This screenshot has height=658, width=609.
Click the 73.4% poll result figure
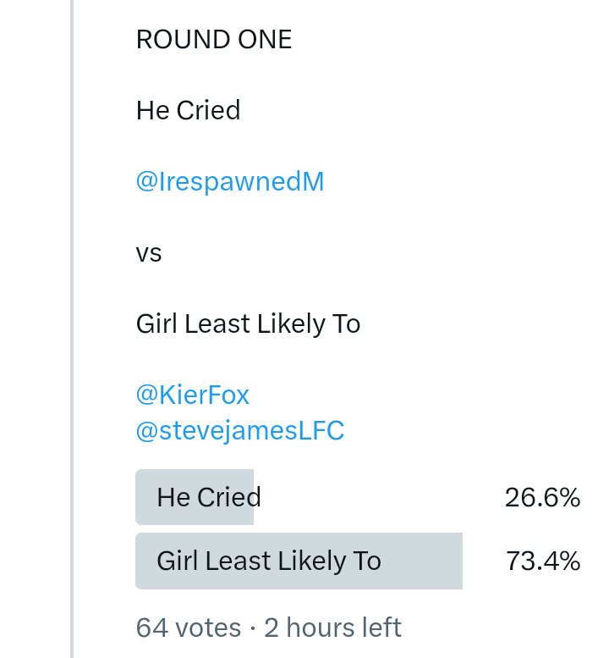click(542, 561)
